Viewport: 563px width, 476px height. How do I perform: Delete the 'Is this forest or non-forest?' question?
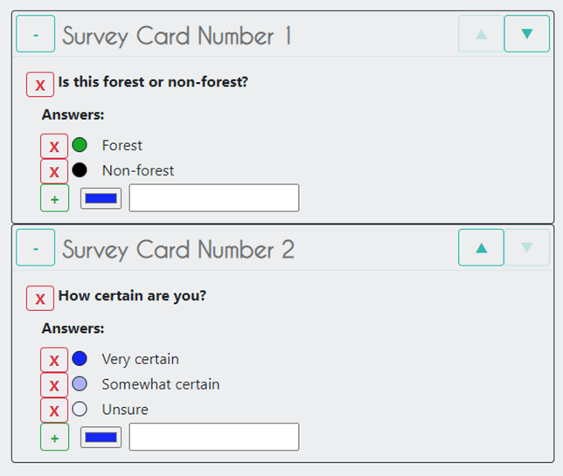click(40, 85)
